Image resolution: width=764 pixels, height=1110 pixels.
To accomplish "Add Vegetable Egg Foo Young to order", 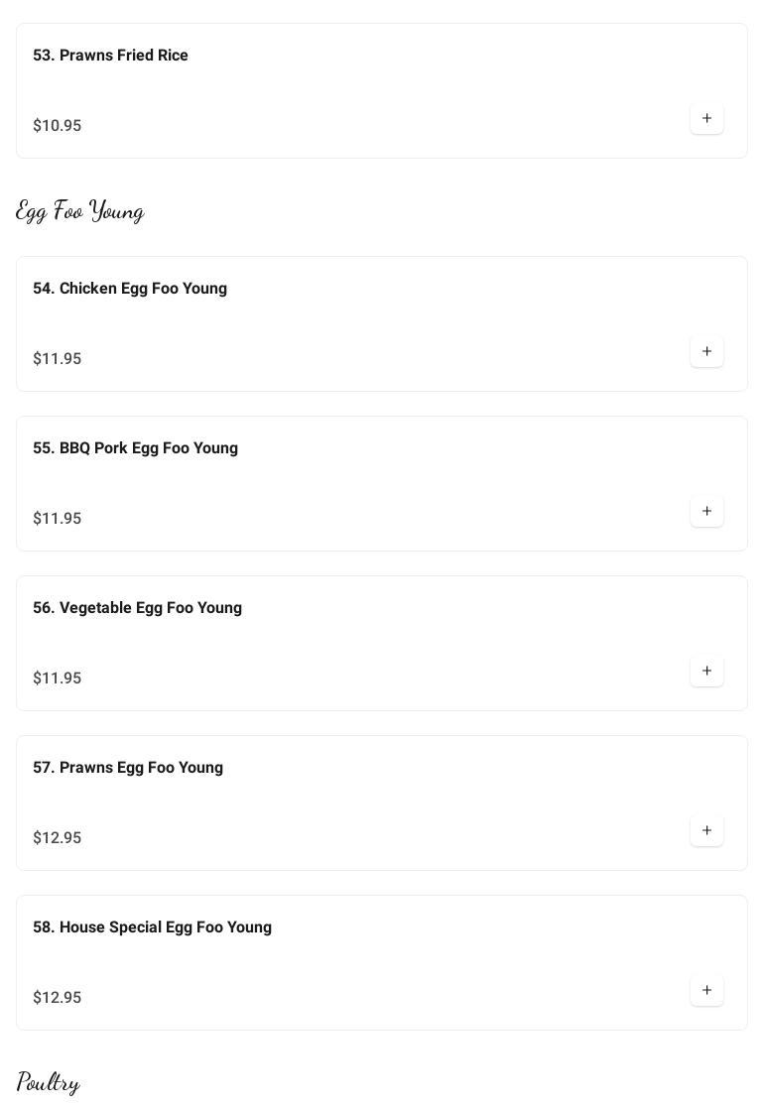I will tap(706, 672).
